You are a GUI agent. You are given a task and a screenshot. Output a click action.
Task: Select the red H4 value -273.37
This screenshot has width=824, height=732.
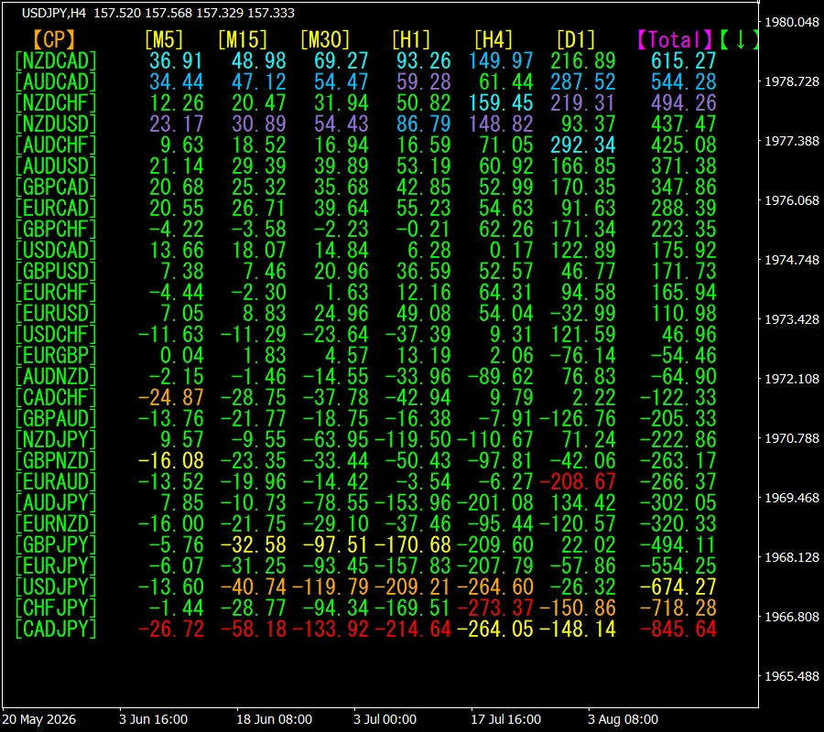point(495,608)
